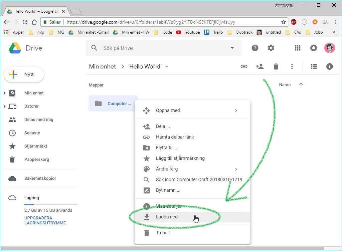Click the get shareable link toolbar icon
This screenshot has width=342, height=251.
click(244, 67)
